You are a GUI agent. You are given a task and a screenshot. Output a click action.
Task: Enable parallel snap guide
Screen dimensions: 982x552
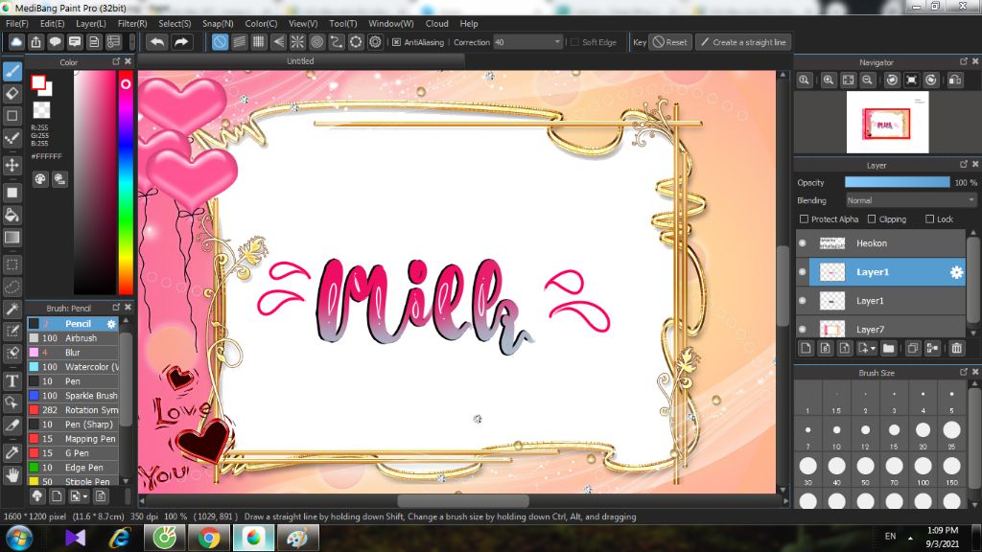coord(239,42)
